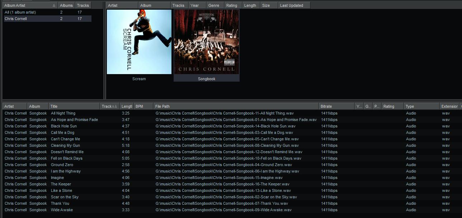The width and height of the screenshot is (462, 218).
Task: Sort albums by Genre column header
Action: point(214,5)
